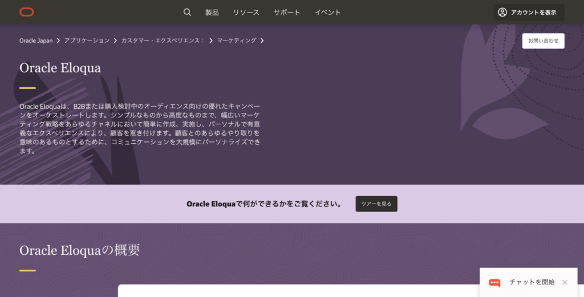Image resolution: width=584 pixels, height=297 pixels.
Task: Click the account avatar icon
Action: (502, 13)
